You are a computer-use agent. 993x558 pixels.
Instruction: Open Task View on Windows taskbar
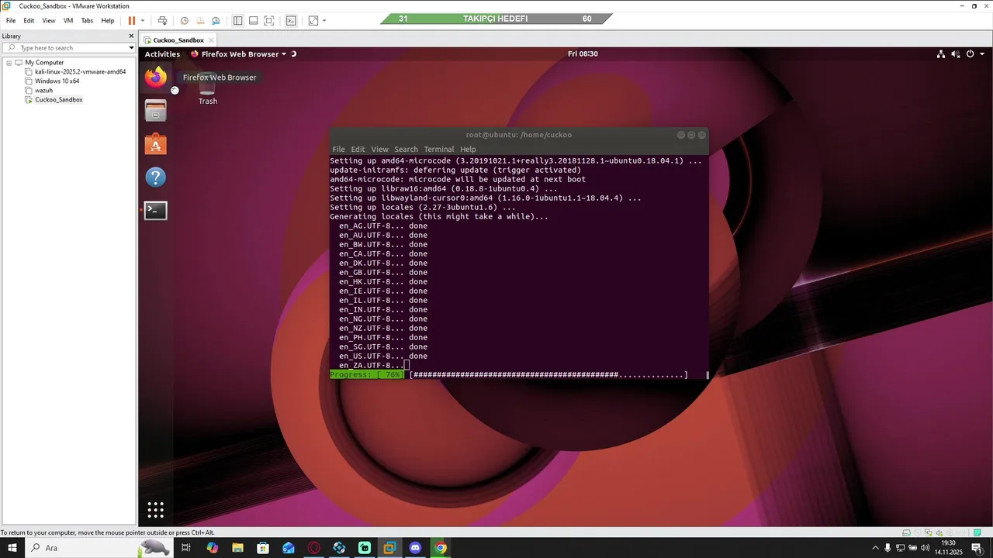186,548
